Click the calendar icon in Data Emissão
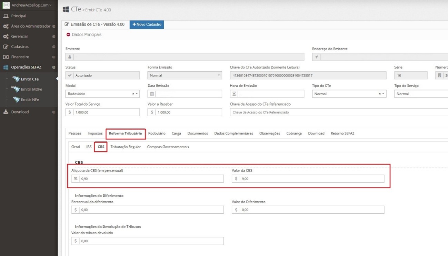 [x=152, y=94]
